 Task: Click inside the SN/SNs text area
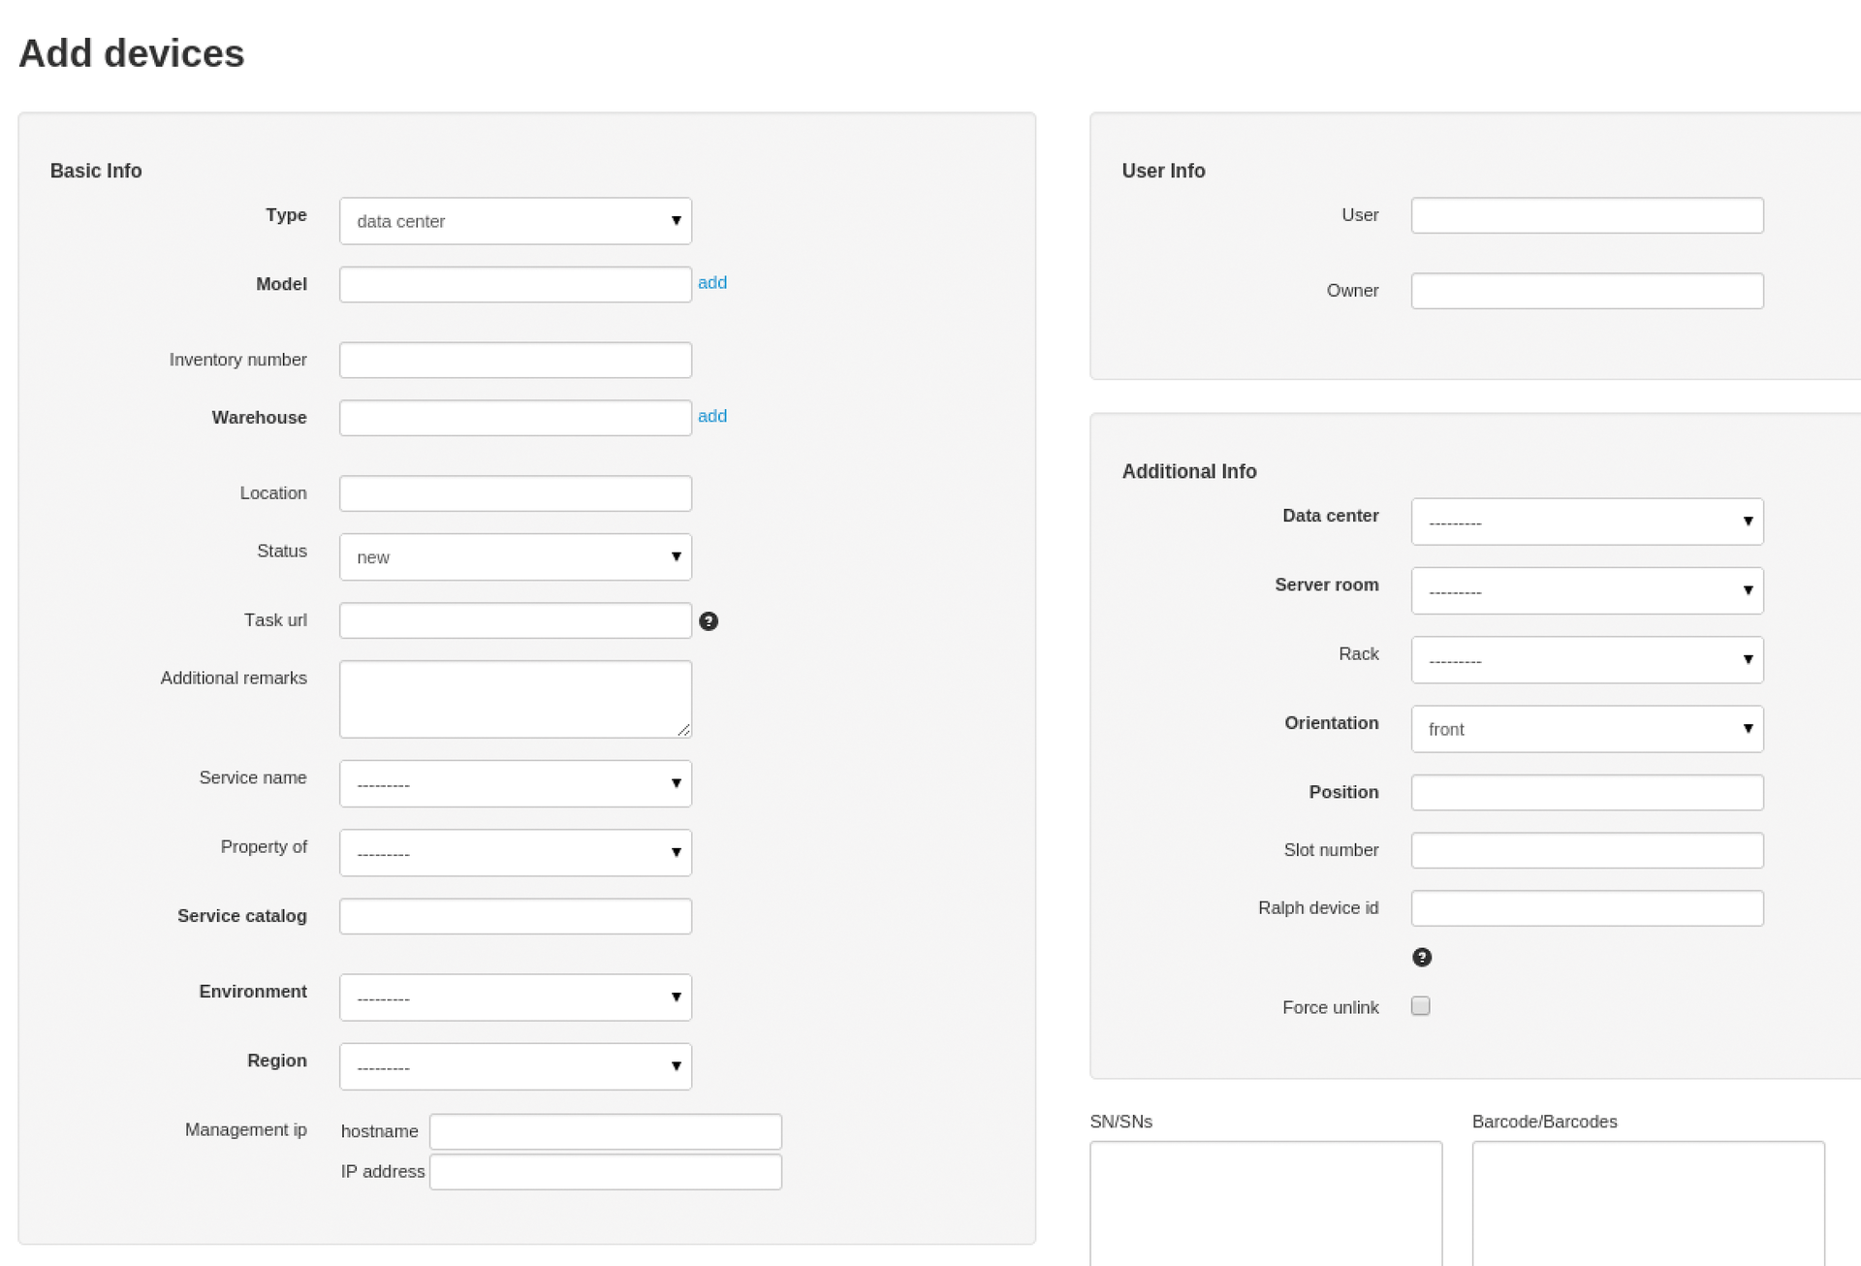pyautogui.click(x=1265, y=1202)
